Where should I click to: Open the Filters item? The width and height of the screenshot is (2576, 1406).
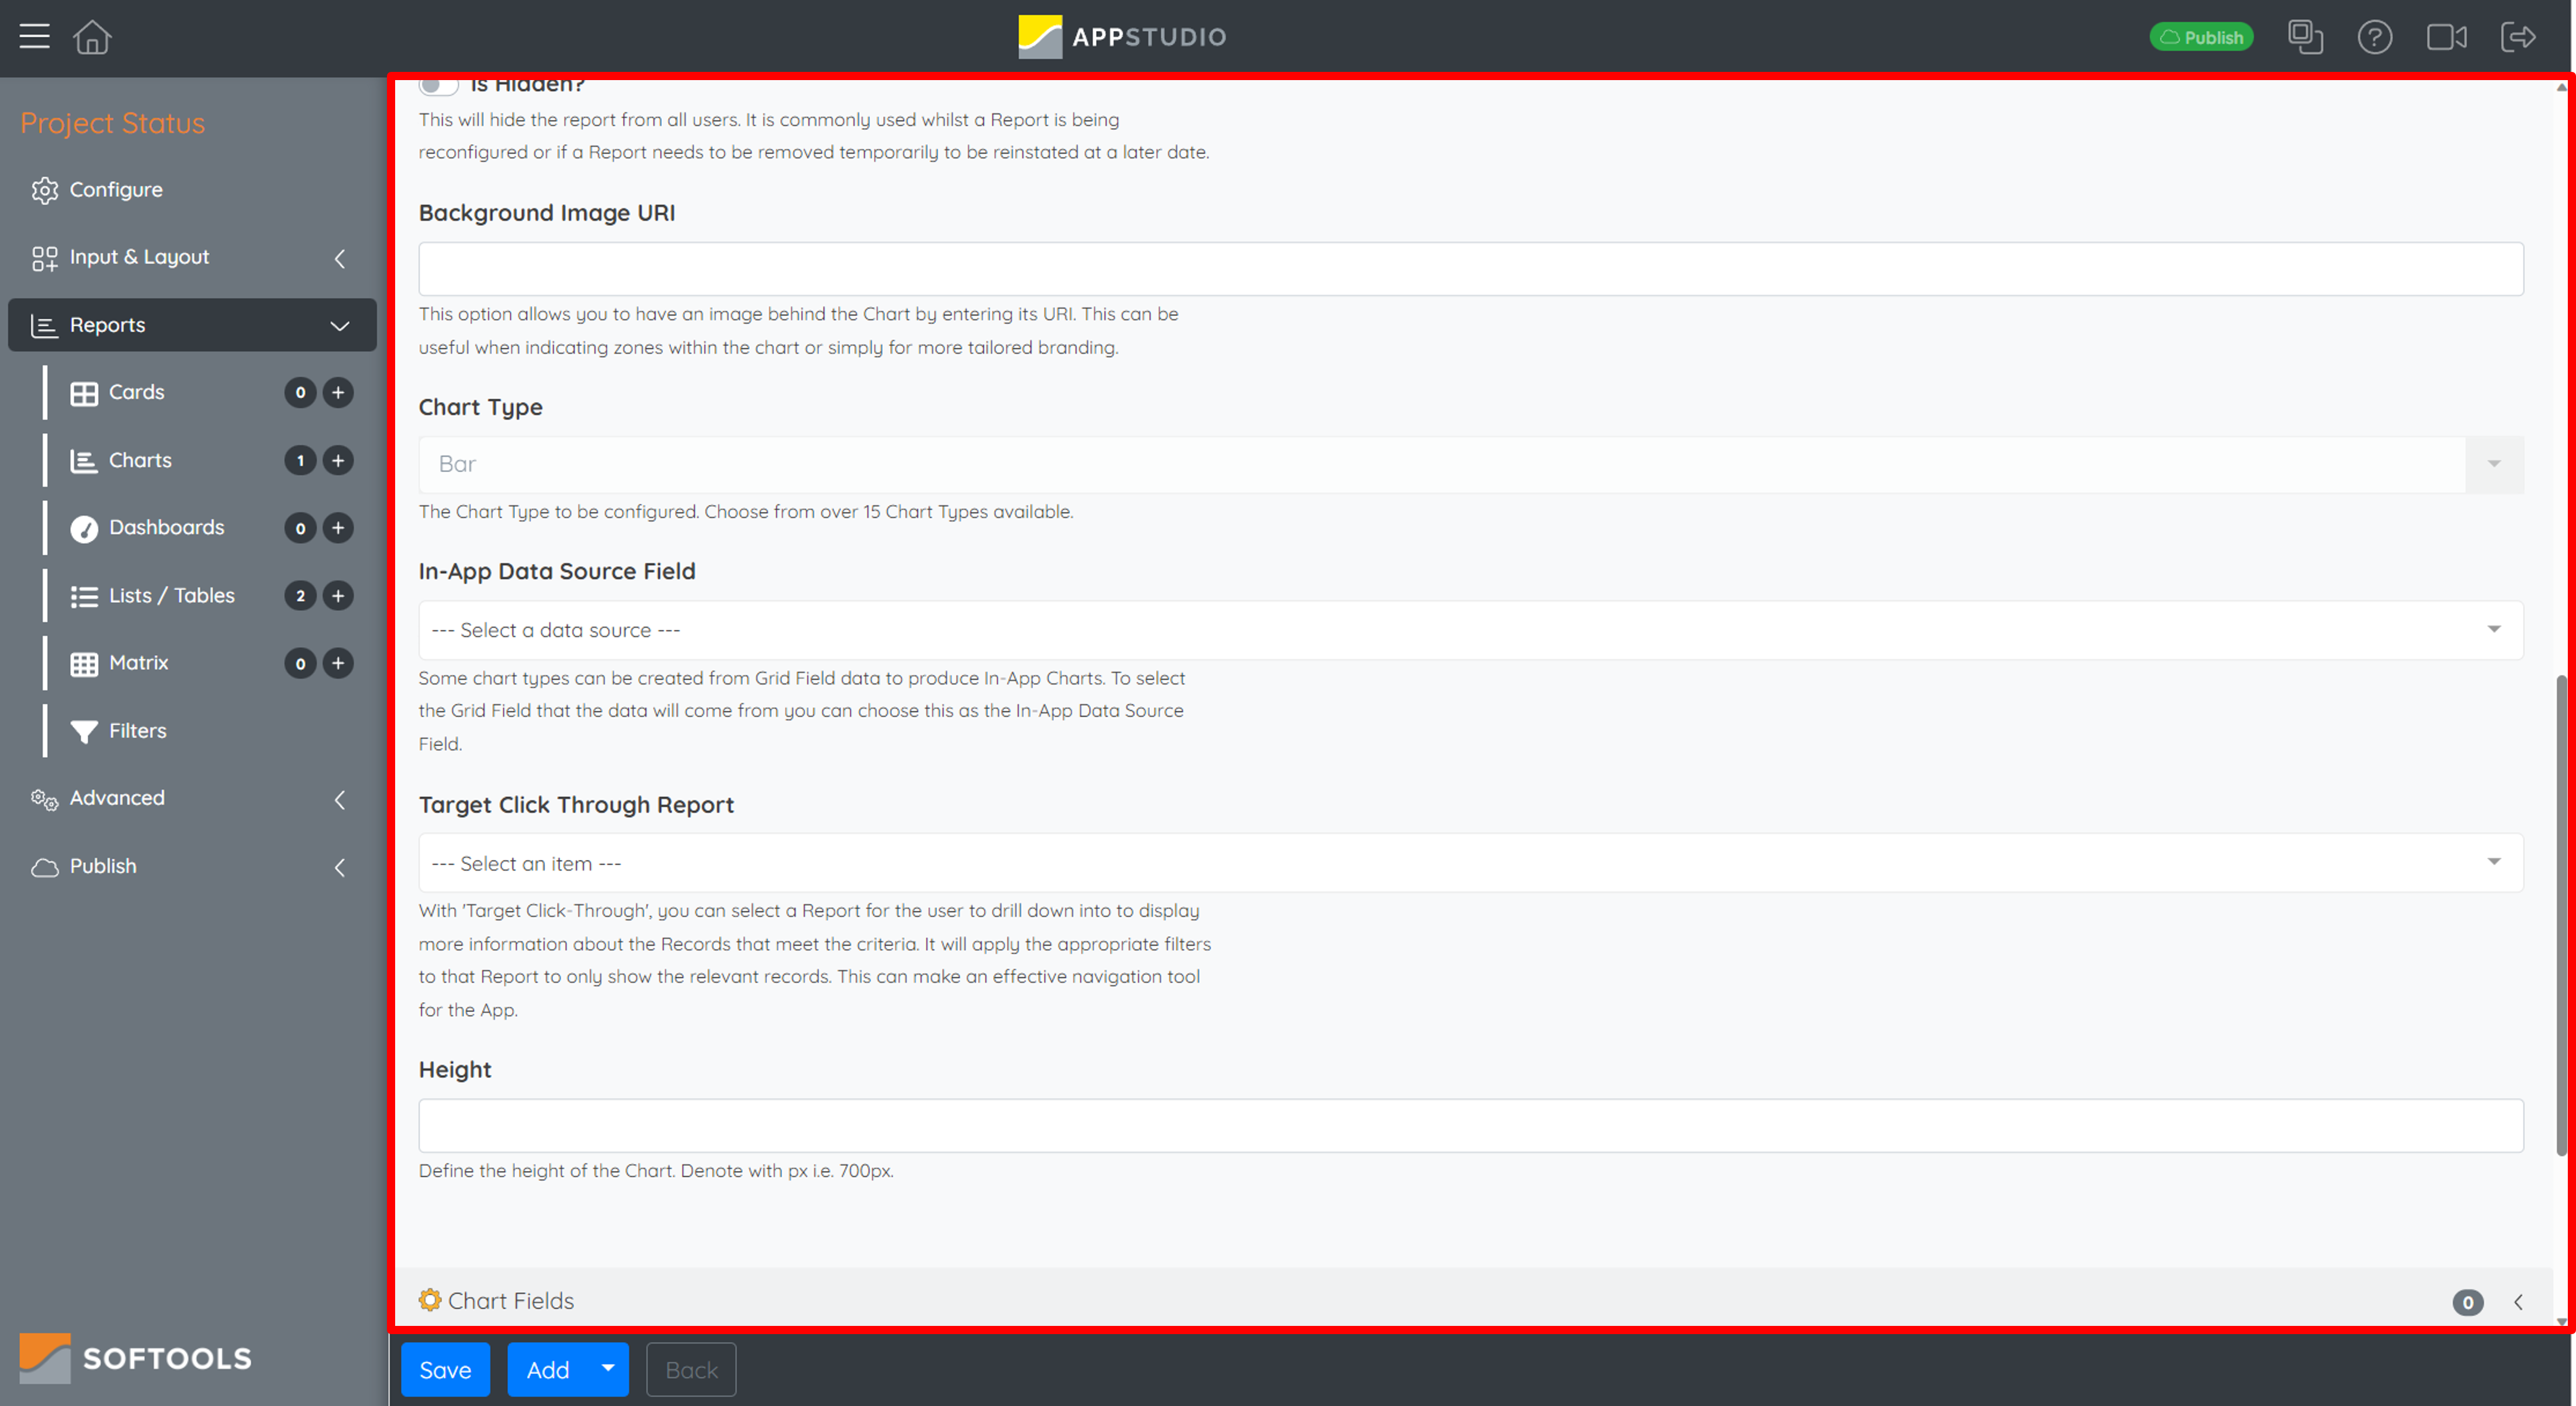[x=137, y=731]
